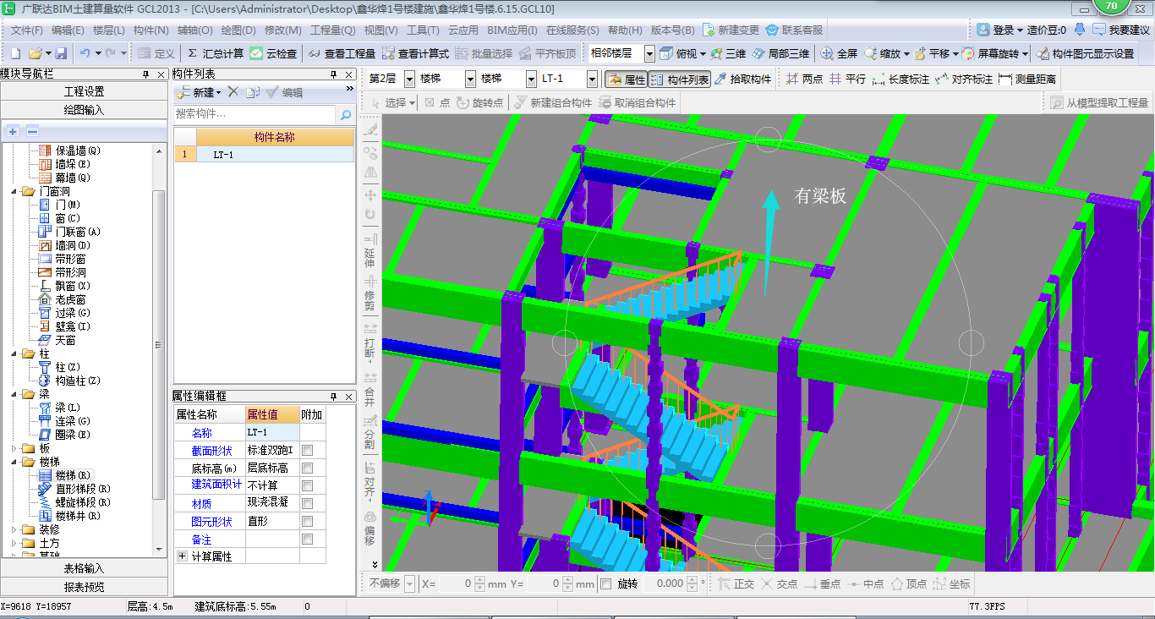
Task: Open the 绘图(D) menu
Action: click(x=238, y=30)
